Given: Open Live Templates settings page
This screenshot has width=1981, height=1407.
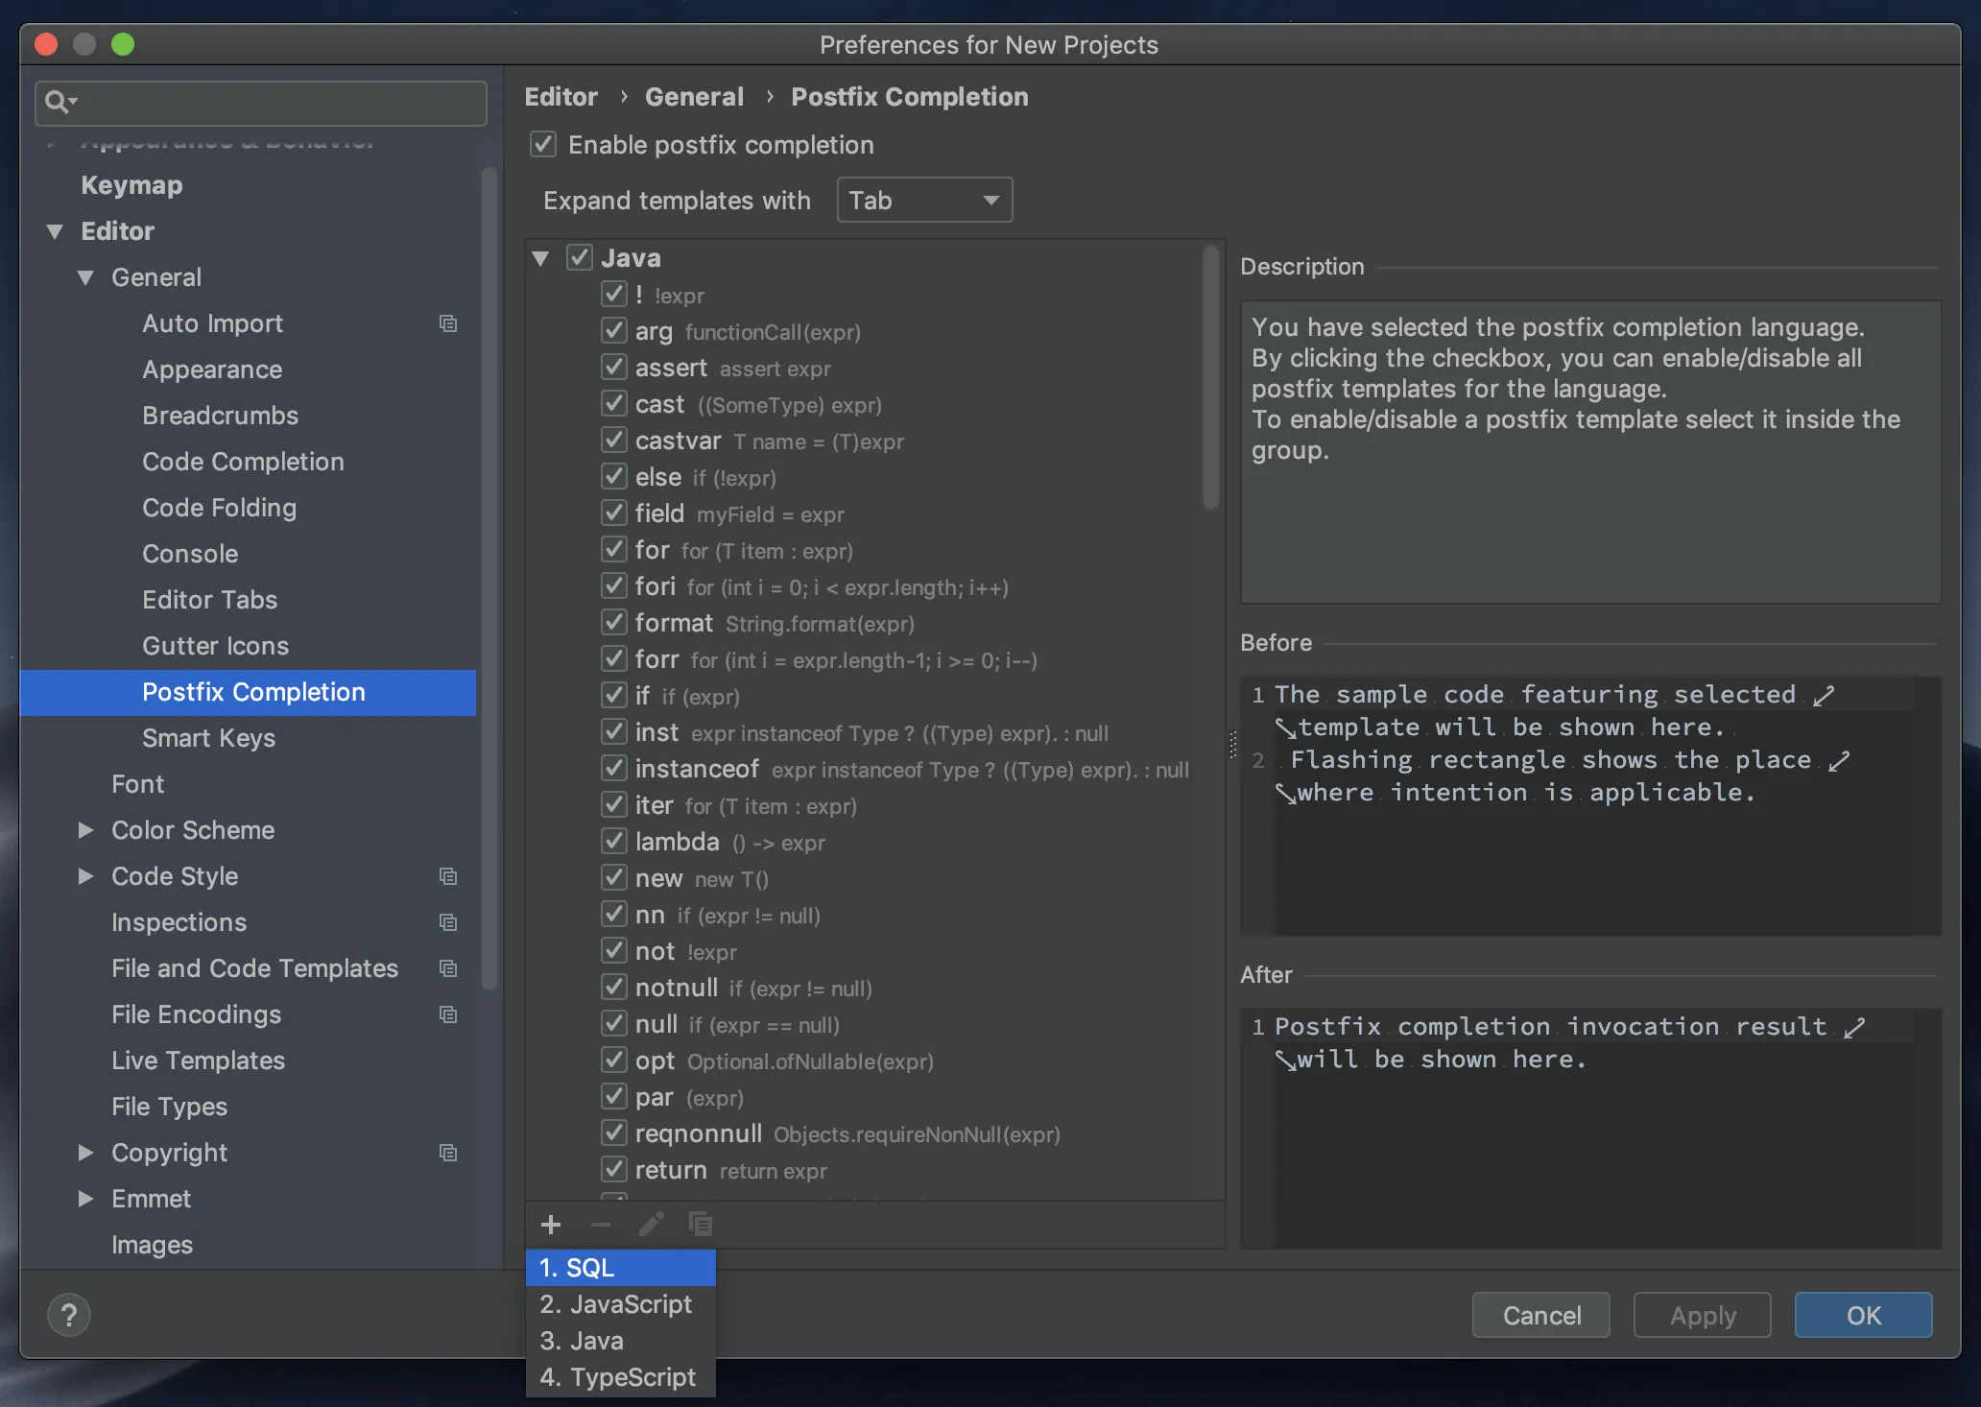Looking at the screenshot, I should (198, 1061).
